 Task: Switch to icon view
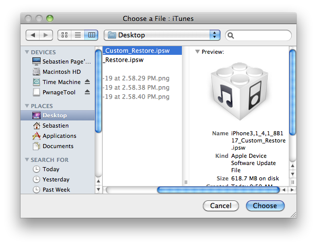coord(65,35)
